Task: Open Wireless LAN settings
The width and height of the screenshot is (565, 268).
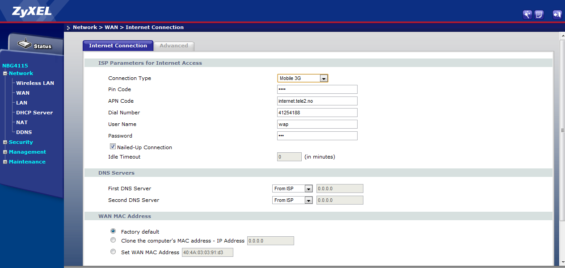Action: (35, 83)
